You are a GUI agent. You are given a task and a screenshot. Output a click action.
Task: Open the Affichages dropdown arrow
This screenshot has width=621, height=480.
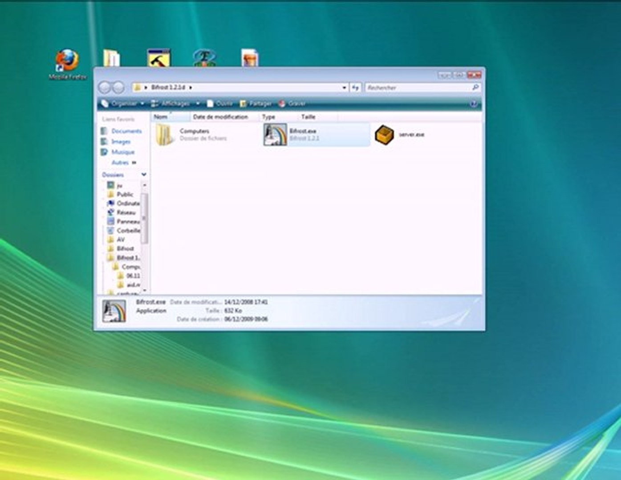[x=198, y=104]
